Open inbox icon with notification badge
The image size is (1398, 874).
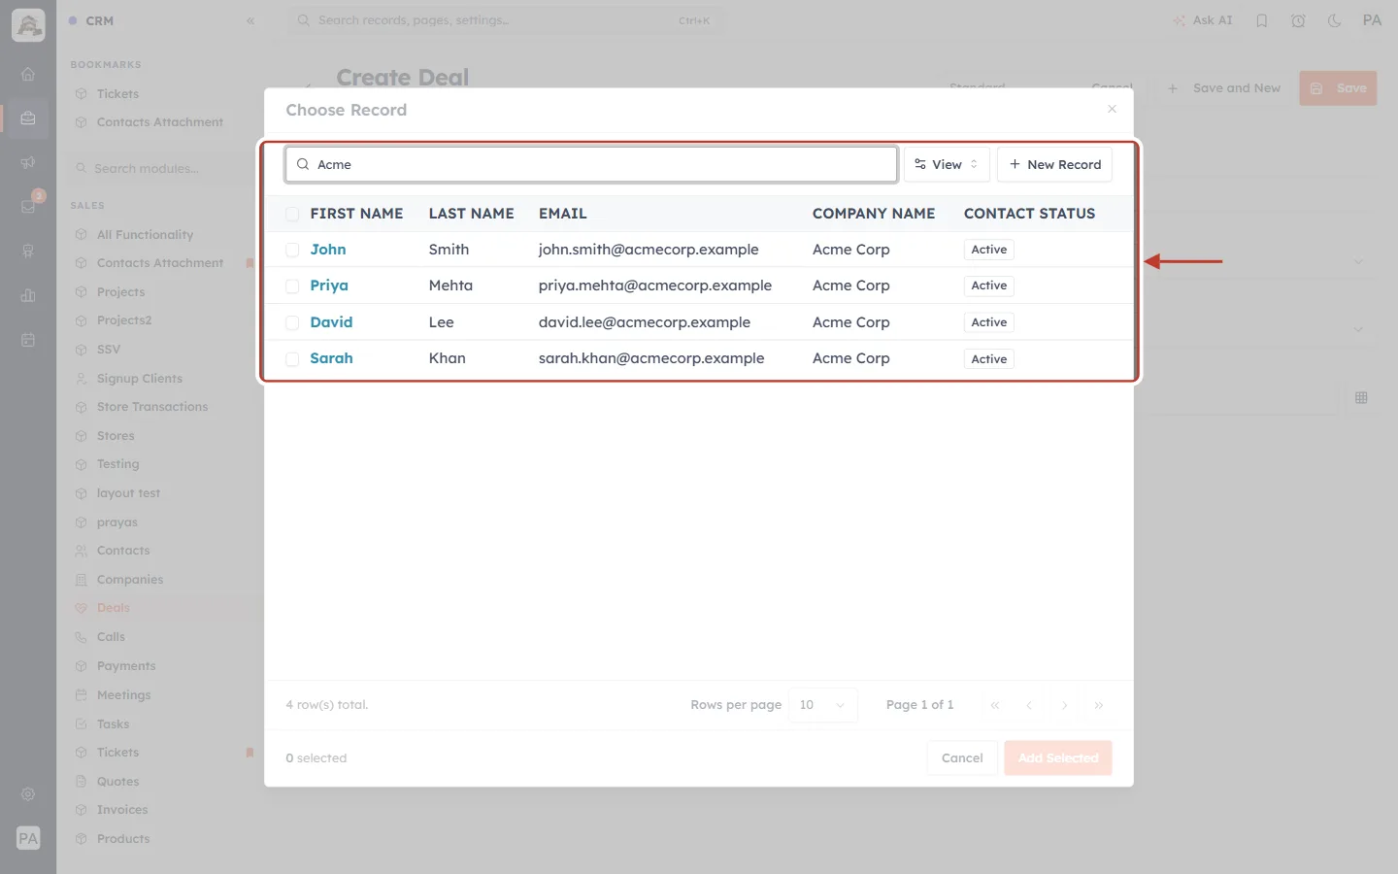(x=28, y=206)
